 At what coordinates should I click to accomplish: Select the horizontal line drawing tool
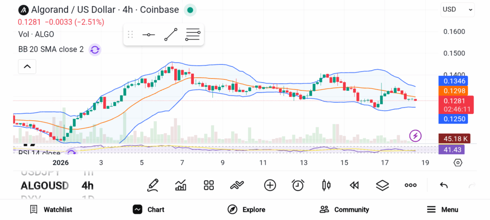click(x=148, y=35)
